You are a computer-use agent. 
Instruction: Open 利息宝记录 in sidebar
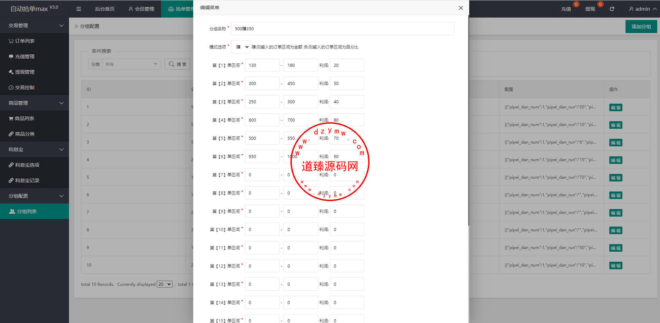[x=35, y=180]
